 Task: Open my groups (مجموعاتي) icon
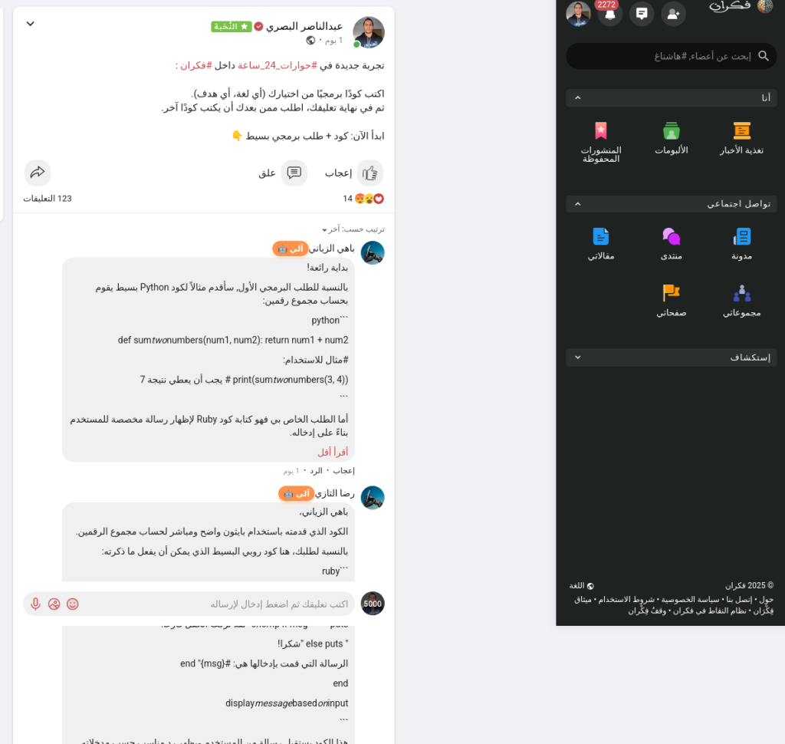741,293
